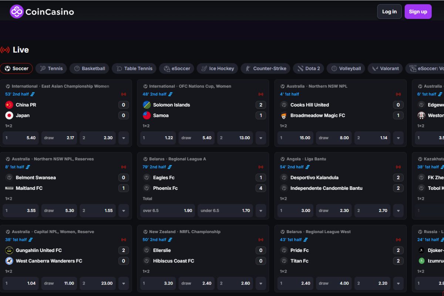The height and width of the screenshot is (296, 444).
Task: Open the Ice Hockey sport icon
Action: pos(204,68)
